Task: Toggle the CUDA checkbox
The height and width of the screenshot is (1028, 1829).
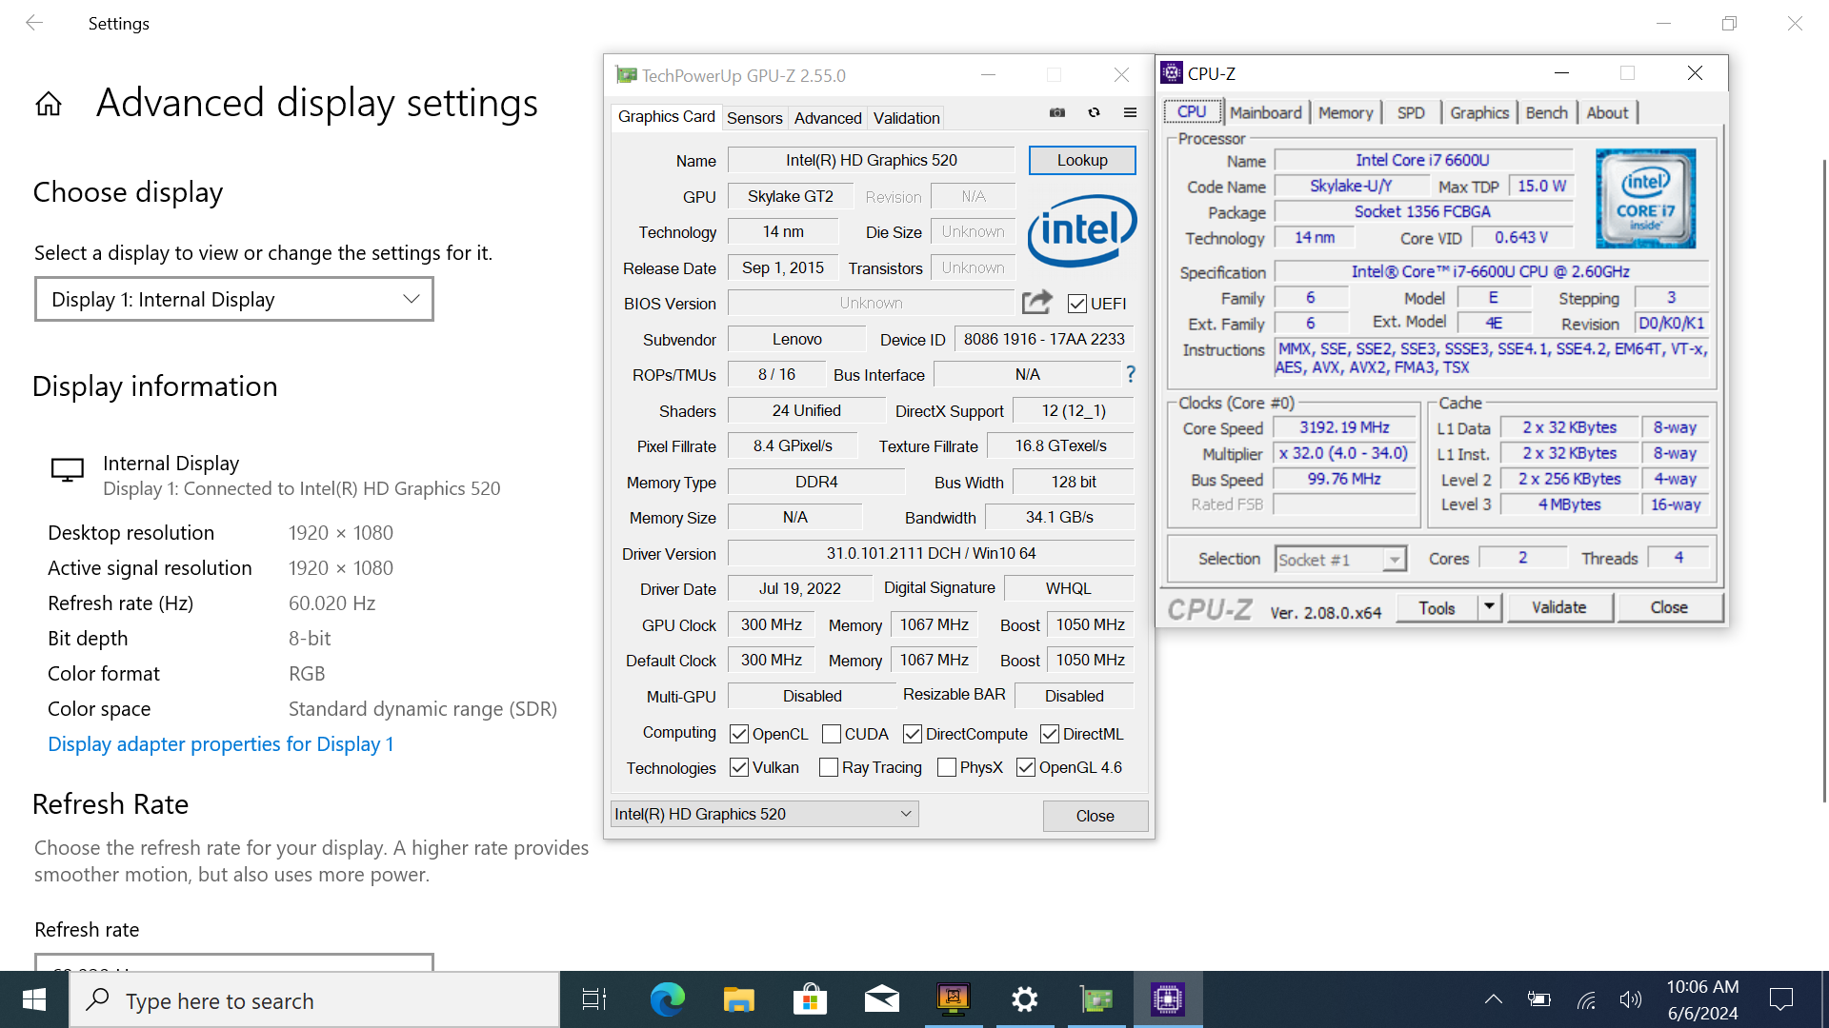Action: click(x=831, y=734)
